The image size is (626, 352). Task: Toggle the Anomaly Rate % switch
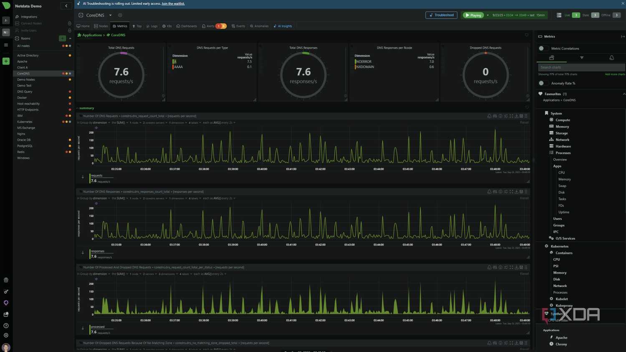click(x=543, y=83)
